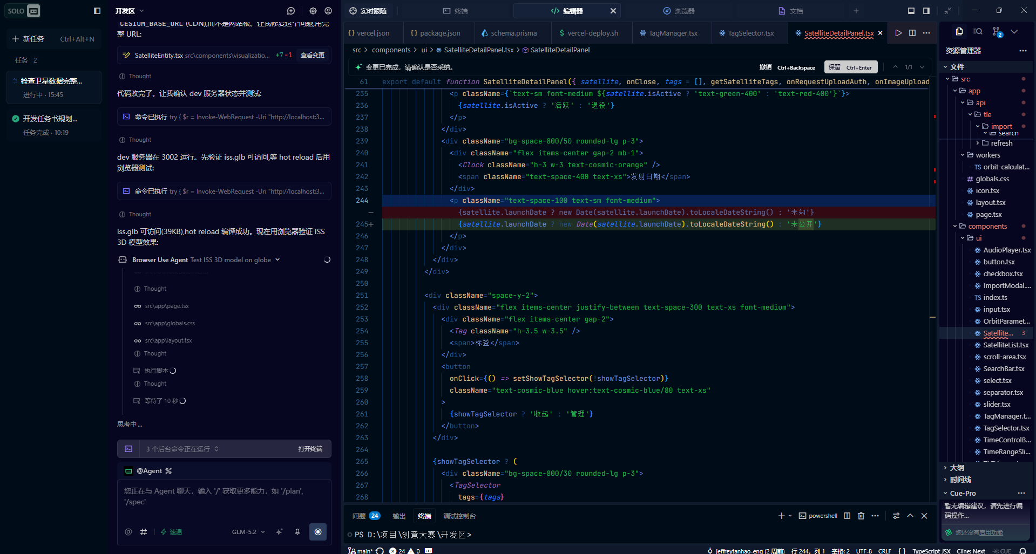Viewport: 1036px width, 554px height.
Task: Open the GLM-5.2 model selector
Action: [248, 532]
